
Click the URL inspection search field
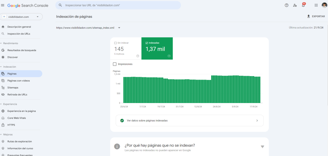tap(118, 5)
